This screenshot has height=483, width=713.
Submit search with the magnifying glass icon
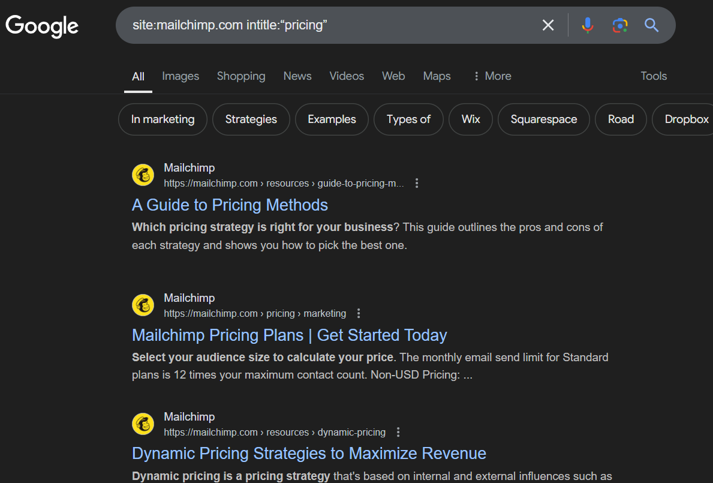[x=652, y=25]
